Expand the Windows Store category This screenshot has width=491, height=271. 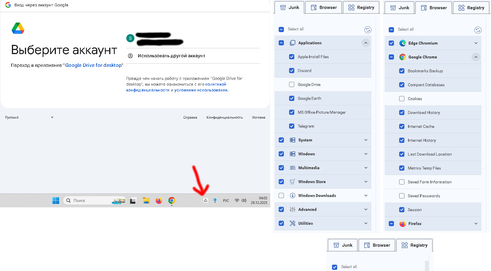pyautogui.click(x=366, y=182)
